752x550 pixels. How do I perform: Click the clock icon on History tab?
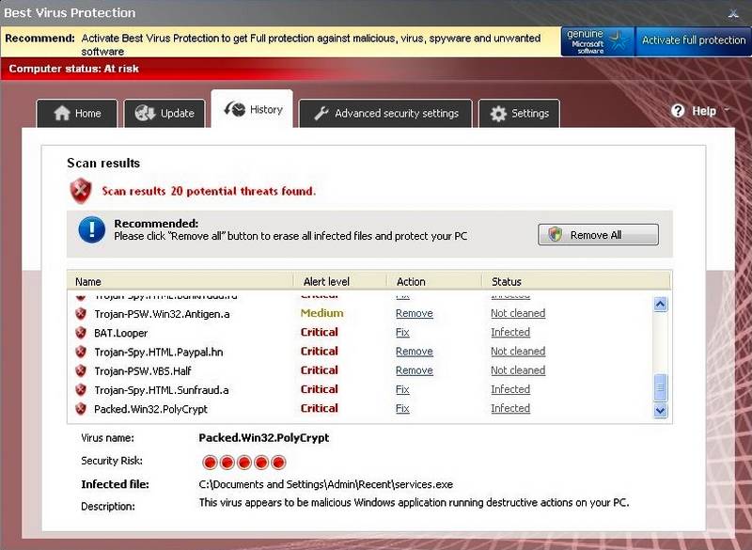coord(234,109)
